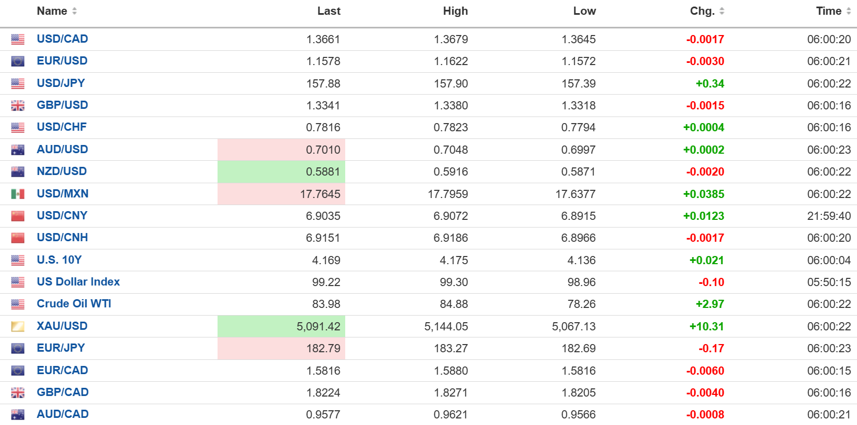
Task: Open the Crude Oil WTI link
Action: (74, 304)
